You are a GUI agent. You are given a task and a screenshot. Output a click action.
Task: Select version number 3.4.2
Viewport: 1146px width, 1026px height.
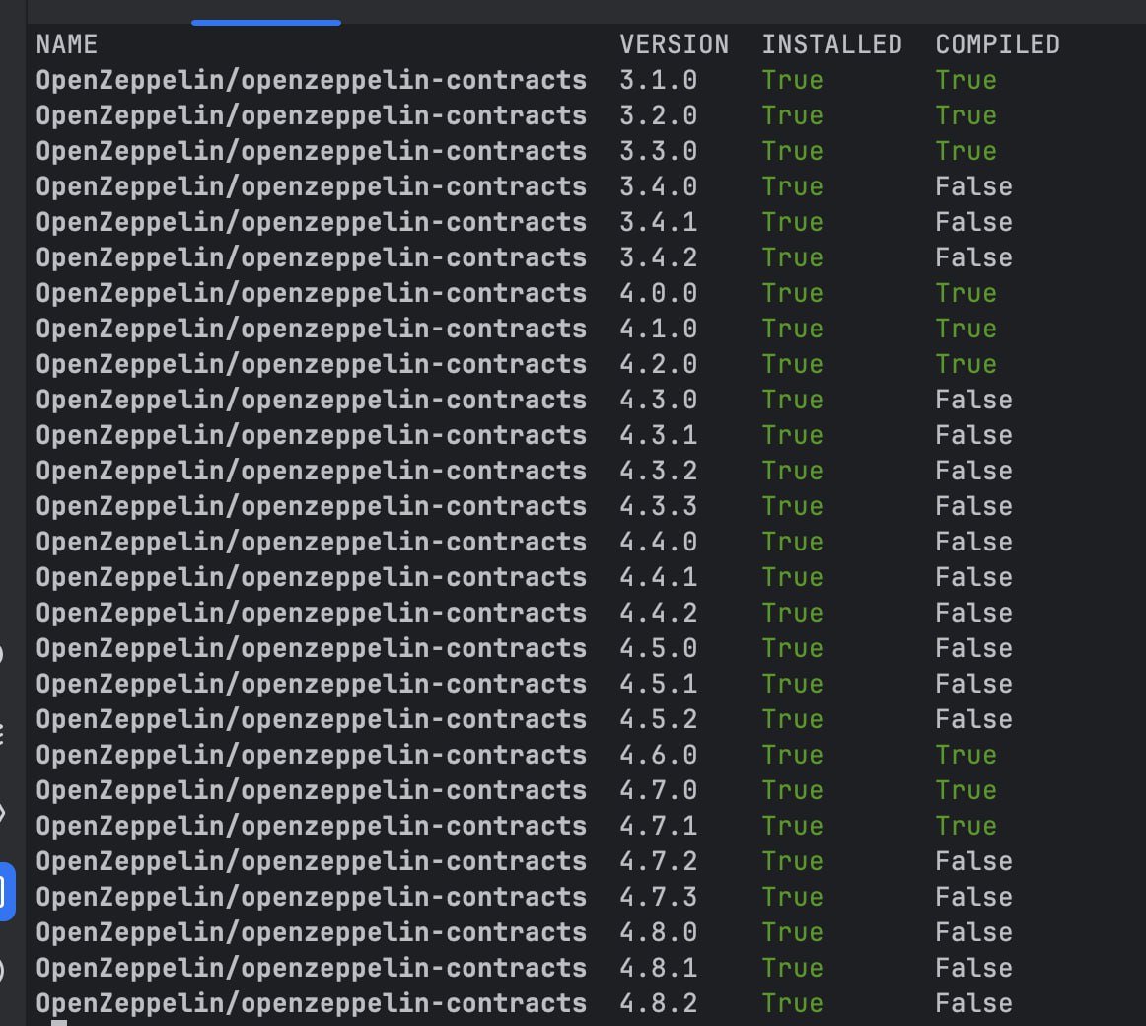658,257
